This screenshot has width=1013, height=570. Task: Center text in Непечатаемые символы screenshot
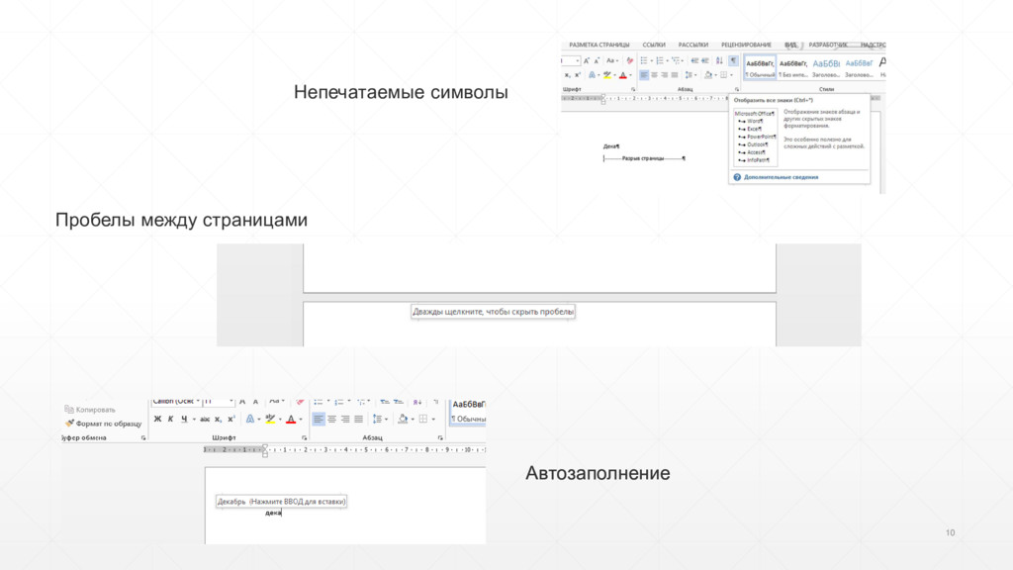655,75
